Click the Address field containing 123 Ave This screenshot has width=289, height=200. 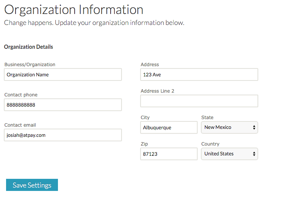(x=199, y=74)
